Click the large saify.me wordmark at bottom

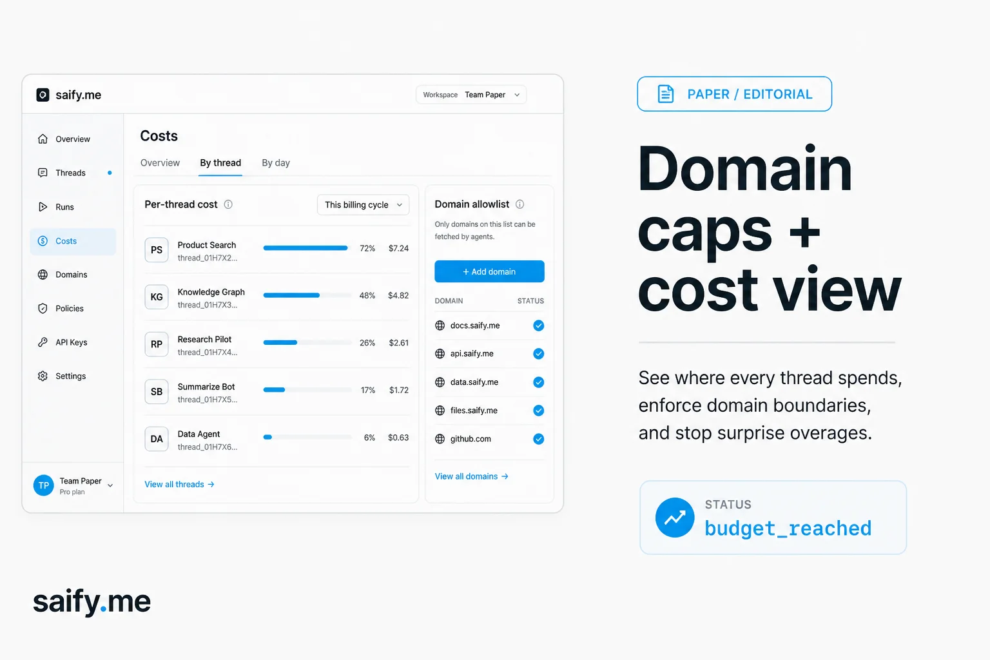[92, 602]
